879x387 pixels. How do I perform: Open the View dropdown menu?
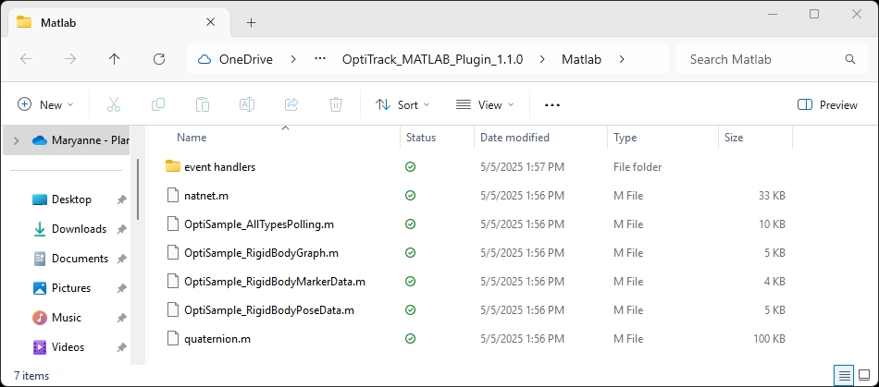pos(485,105)
